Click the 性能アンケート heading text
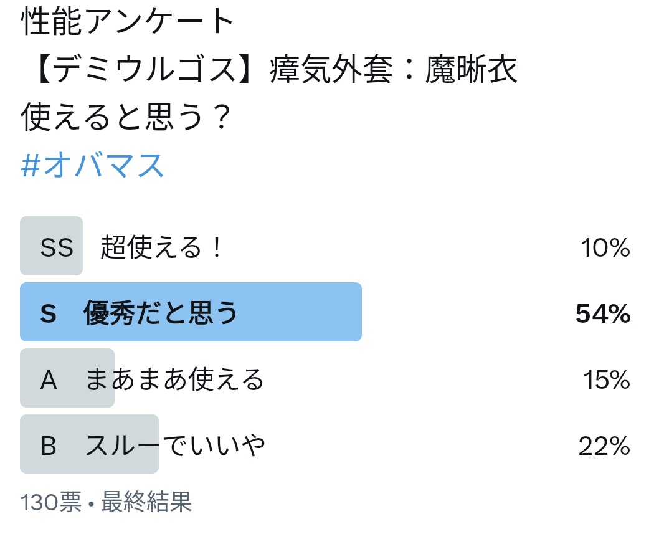664x534 pixels. [127, 21]
